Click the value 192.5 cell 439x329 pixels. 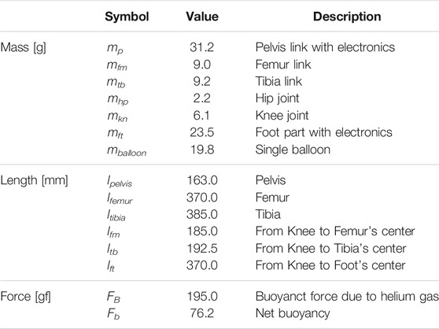click(202, 249)
